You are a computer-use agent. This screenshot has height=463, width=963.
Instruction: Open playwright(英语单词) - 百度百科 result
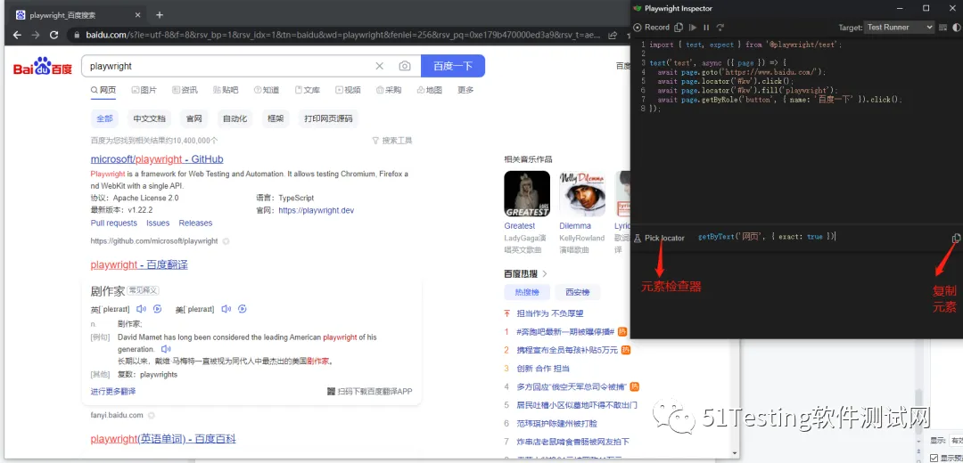[x=163, y=439]
